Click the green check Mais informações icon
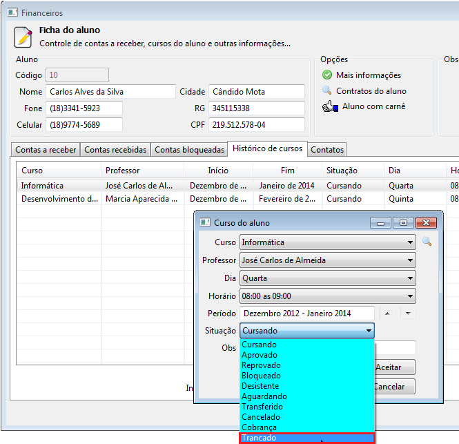The width and height of the screenshot is (459, 444). coord(326,75)
